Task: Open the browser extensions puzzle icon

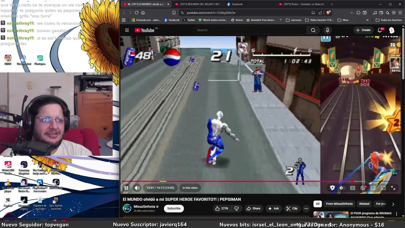Action: (358, 13)
